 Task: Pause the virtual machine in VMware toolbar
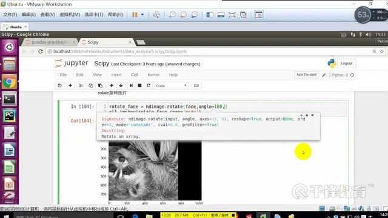135,15
